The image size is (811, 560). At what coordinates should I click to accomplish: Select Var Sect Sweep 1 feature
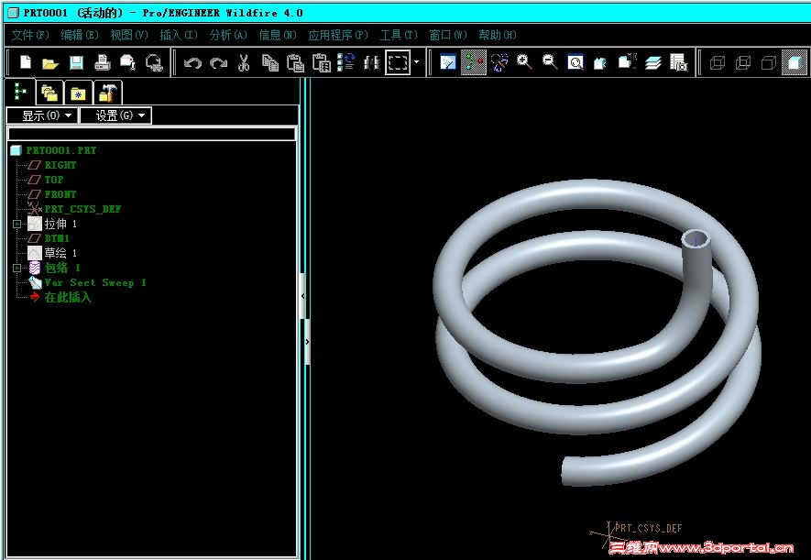(x=95, y=282)
